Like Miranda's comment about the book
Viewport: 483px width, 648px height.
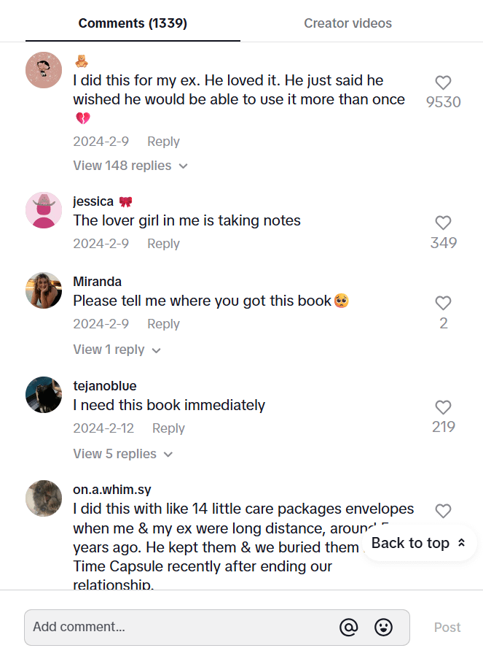pos(443,304)
